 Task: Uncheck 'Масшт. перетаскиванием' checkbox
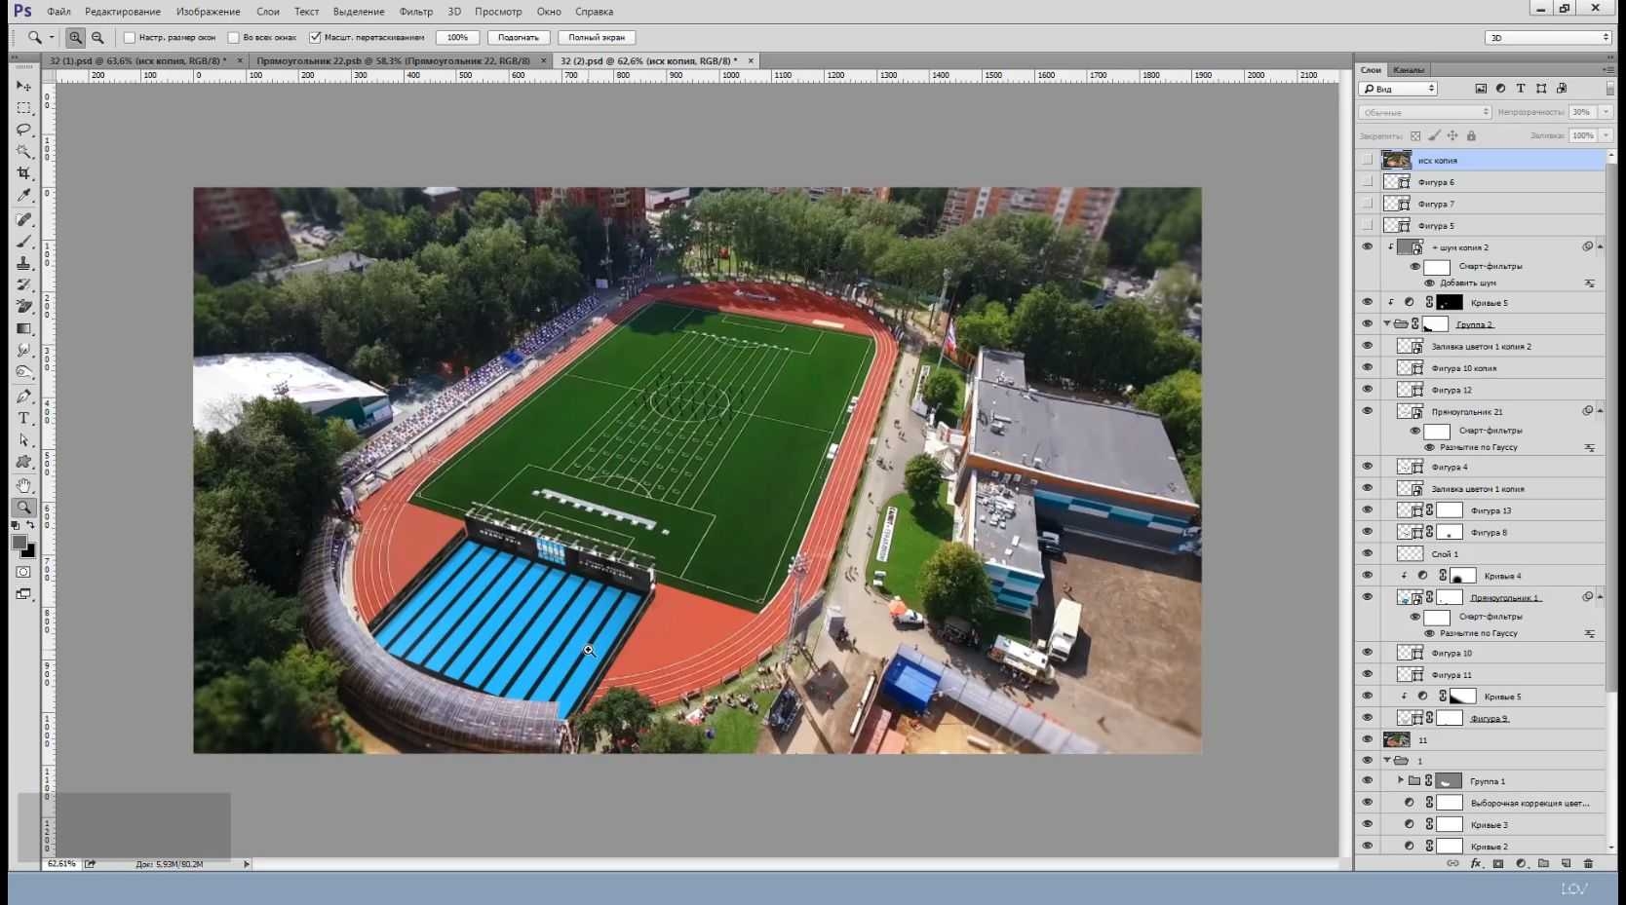click(315, 38)
